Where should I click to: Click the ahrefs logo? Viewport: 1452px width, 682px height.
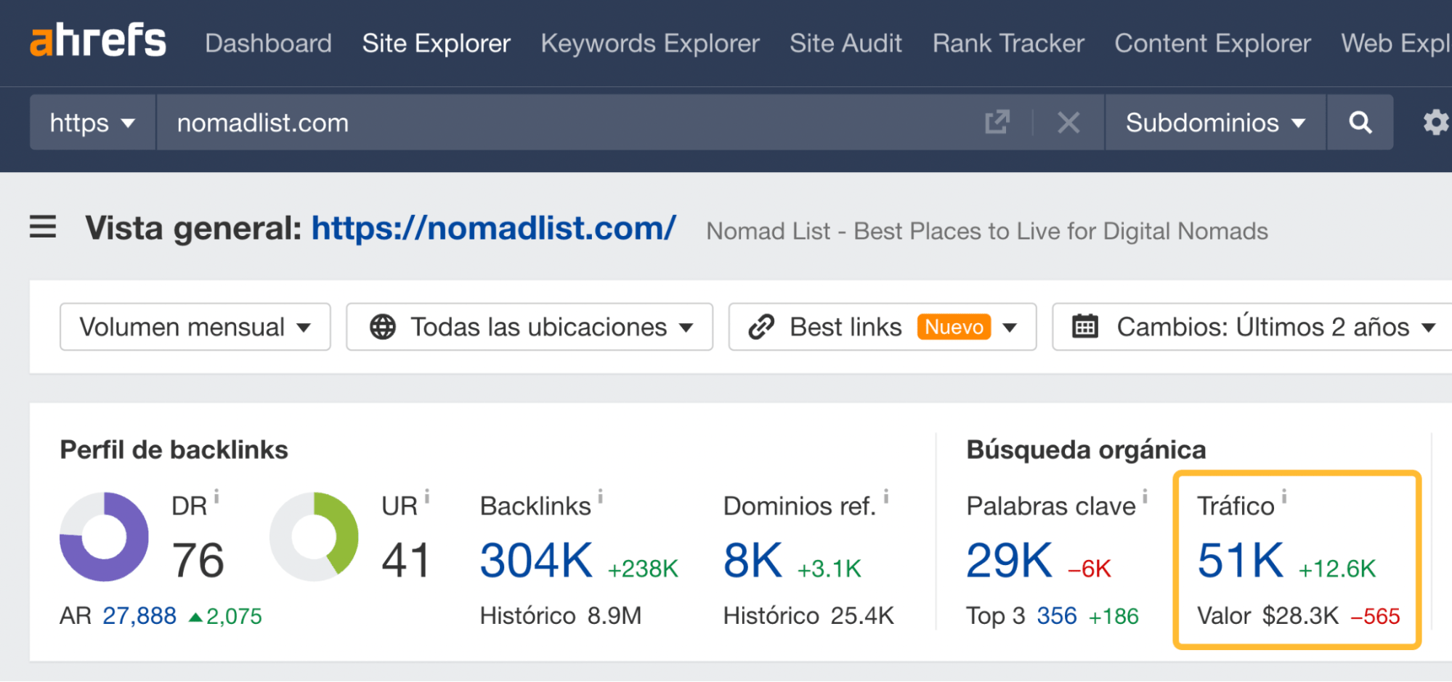pyautogui.click(x=97, y=41)
